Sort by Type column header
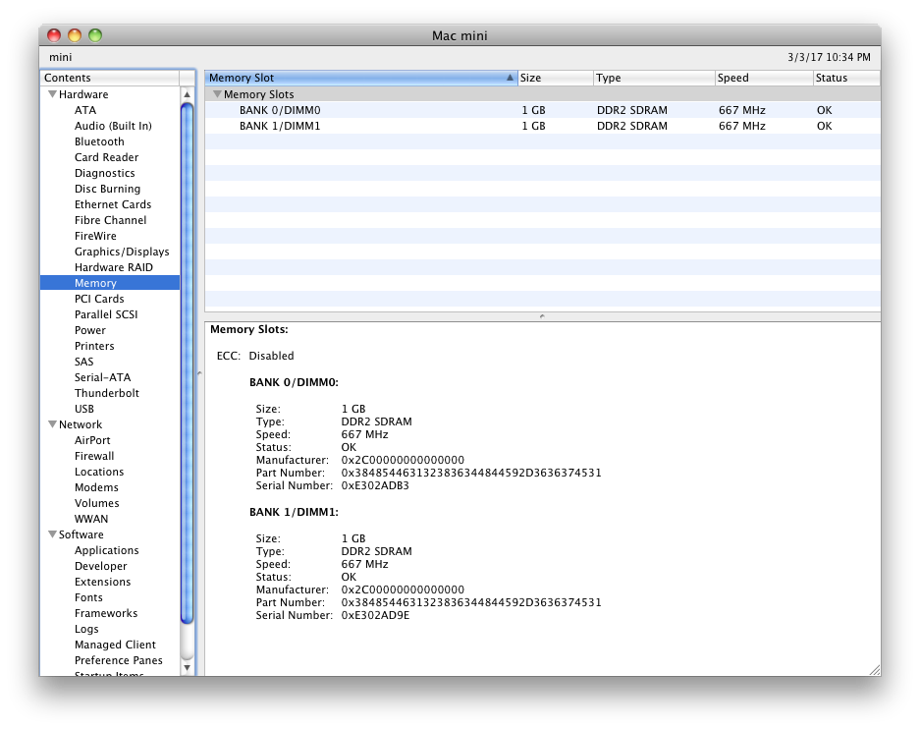Image resolution: width=920 pixels, height=730 pixels. click(654, 78)
